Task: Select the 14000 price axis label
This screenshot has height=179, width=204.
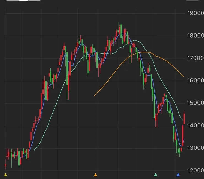Action: [x=195, y=125]
